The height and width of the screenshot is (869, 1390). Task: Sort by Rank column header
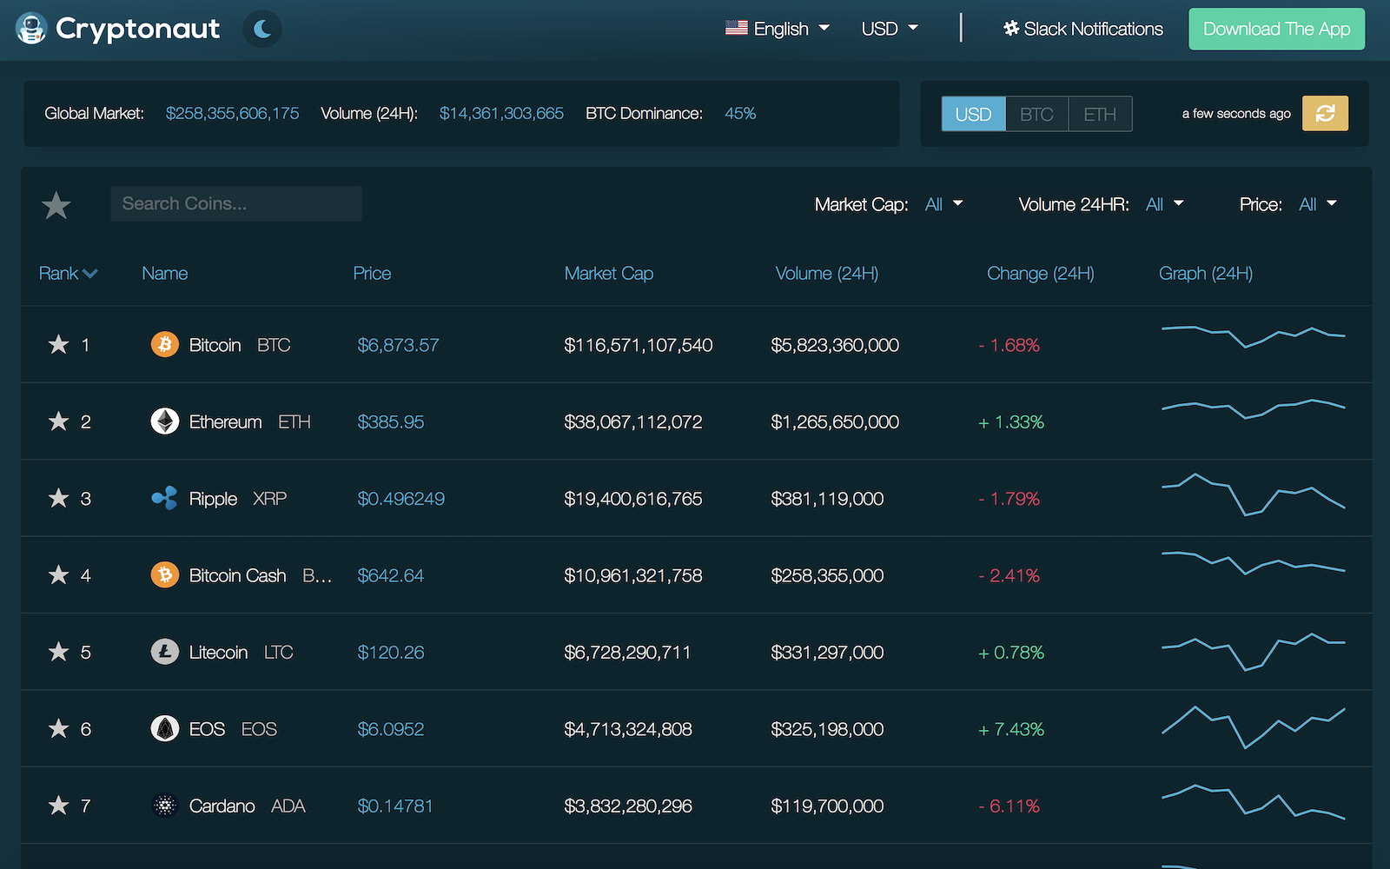[68, 273]
